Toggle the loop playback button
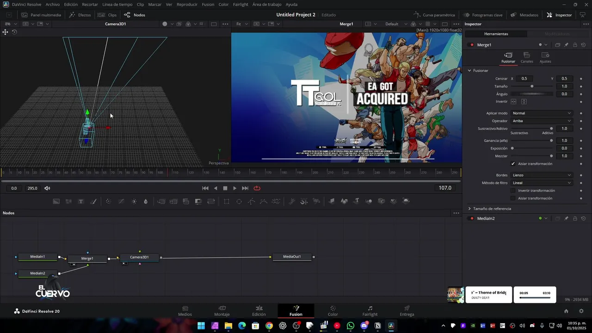The height and width of the screenshot is (333, 592). tap(257, 188)
